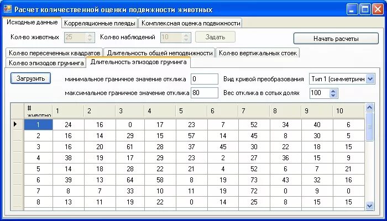Select highlighted animal number 1 cell

[38, 124]
